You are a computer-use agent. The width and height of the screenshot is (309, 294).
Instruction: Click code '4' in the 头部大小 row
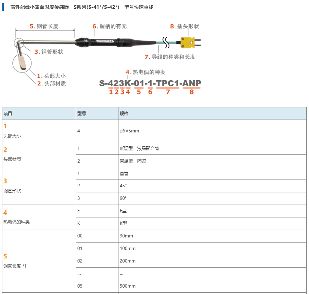click(97, 131)
